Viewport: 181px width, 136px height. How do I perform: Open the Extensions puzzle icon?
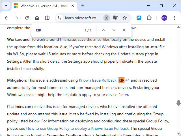(x=149, y=18)
